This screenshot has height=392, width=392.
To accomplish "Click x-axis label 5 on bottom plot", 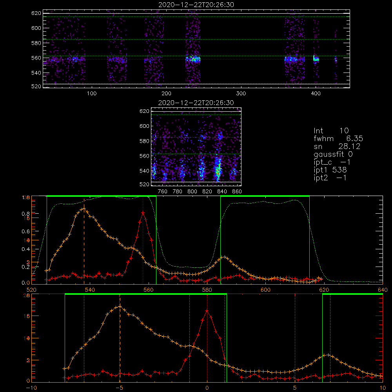I will (x=295, y=388).
